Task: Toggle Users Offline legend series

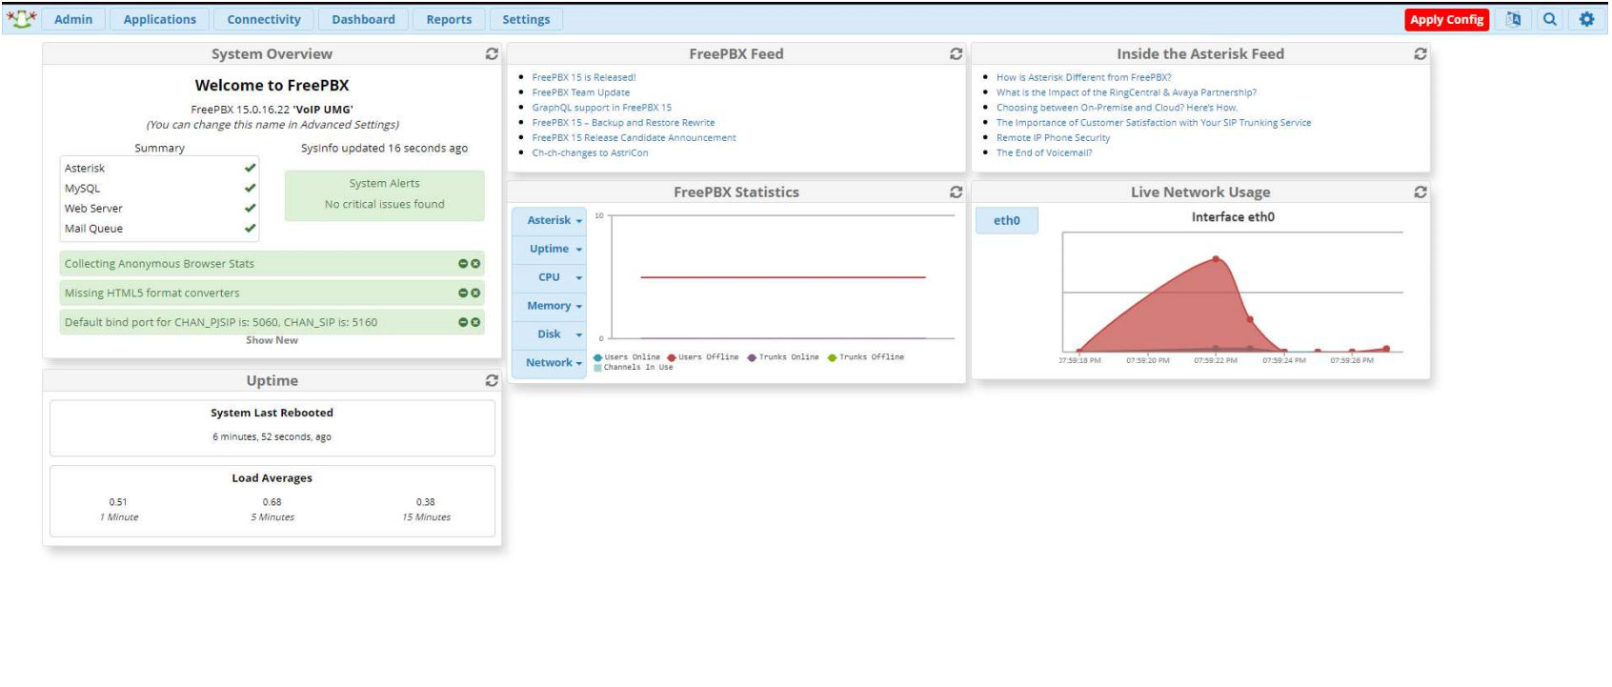Action: coord(703,357)
